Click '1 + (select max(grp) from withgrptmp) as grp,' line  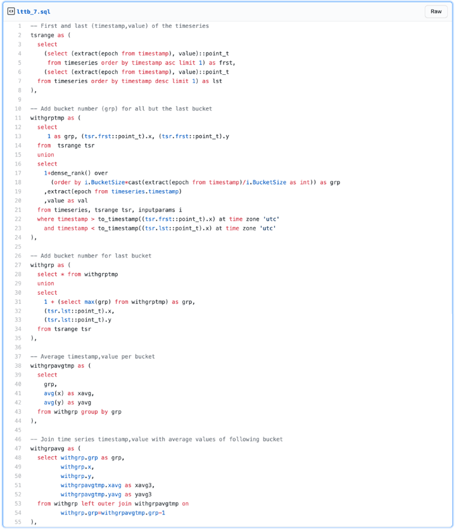coord(120,302)
